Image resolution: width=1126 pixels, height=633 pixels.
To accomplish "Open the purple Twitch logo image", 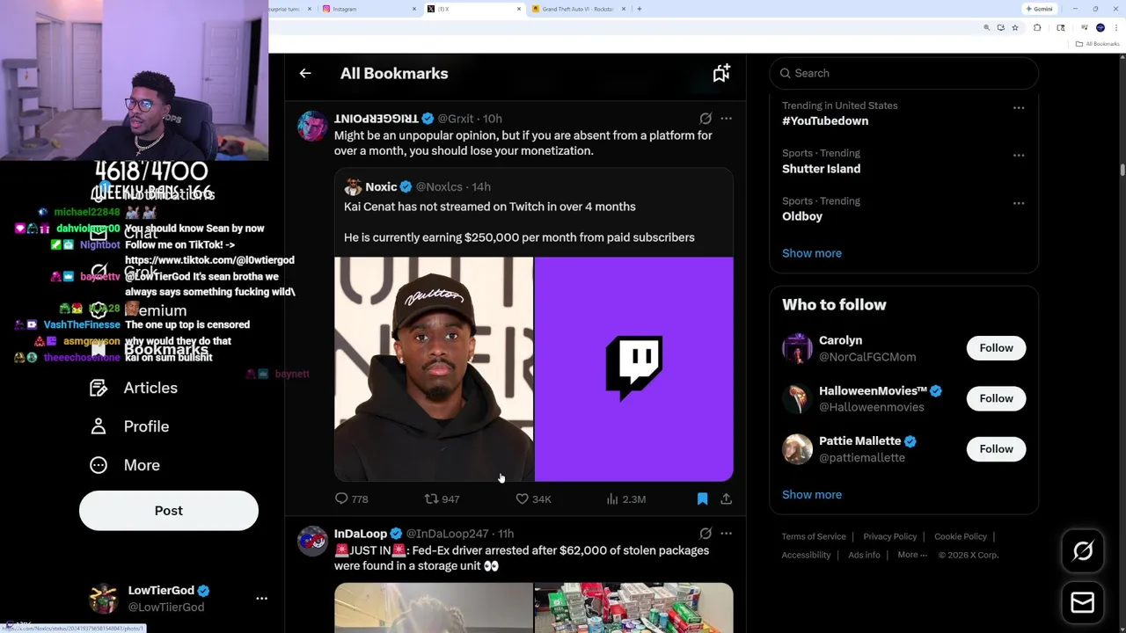I will pos(634,369).
